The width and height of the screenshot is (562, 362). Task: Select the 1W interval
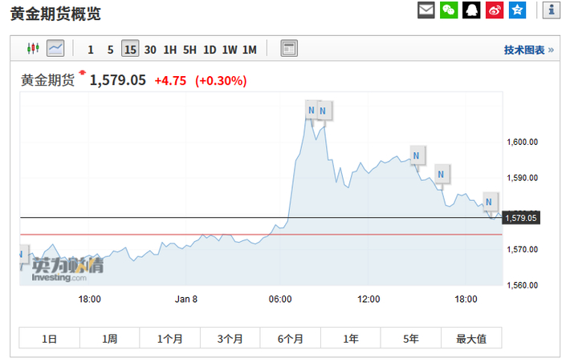[230, 50]
